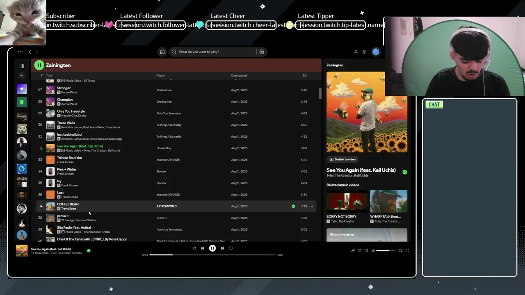Skip to next track
This screenshot has height=295, width=525.
point(222,248)
